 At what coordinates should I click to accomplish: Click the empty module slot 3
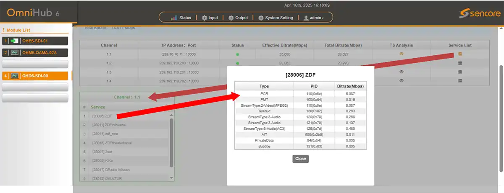35,64
